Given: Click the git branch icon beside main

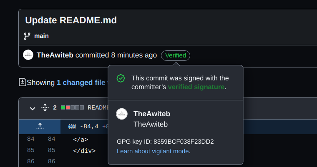Looking at the screenshot, I should click(x=27, y=36).
